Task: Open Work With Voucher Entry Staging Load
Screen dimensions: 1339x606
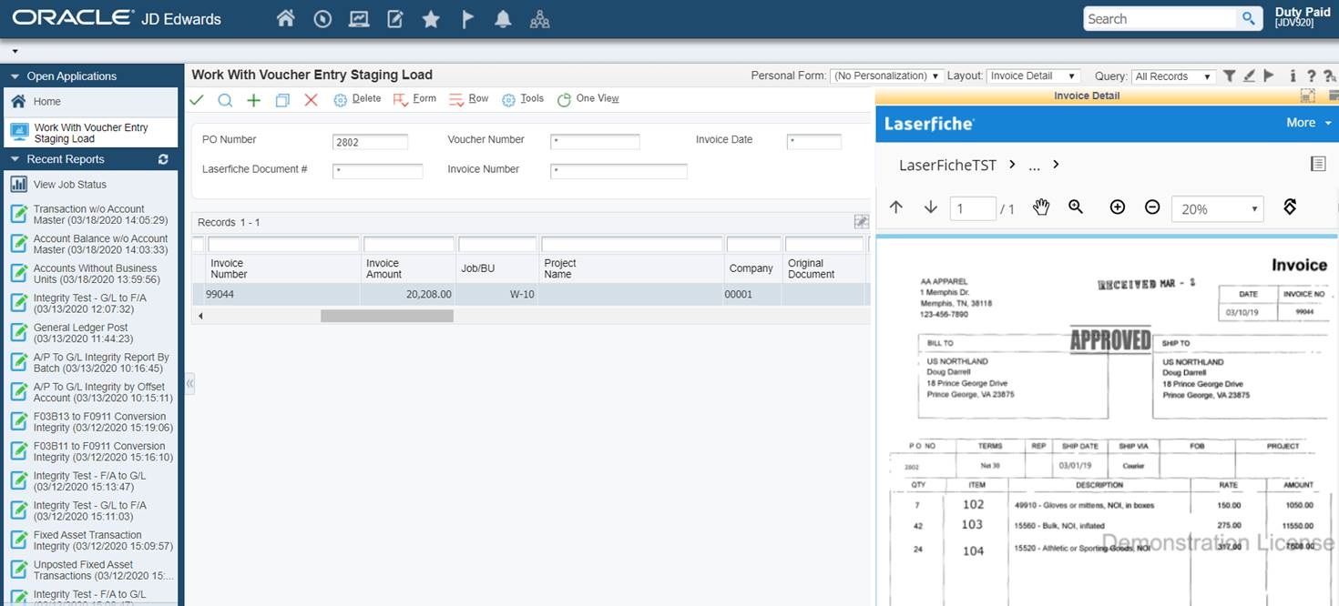Action: tap(90, 133)
